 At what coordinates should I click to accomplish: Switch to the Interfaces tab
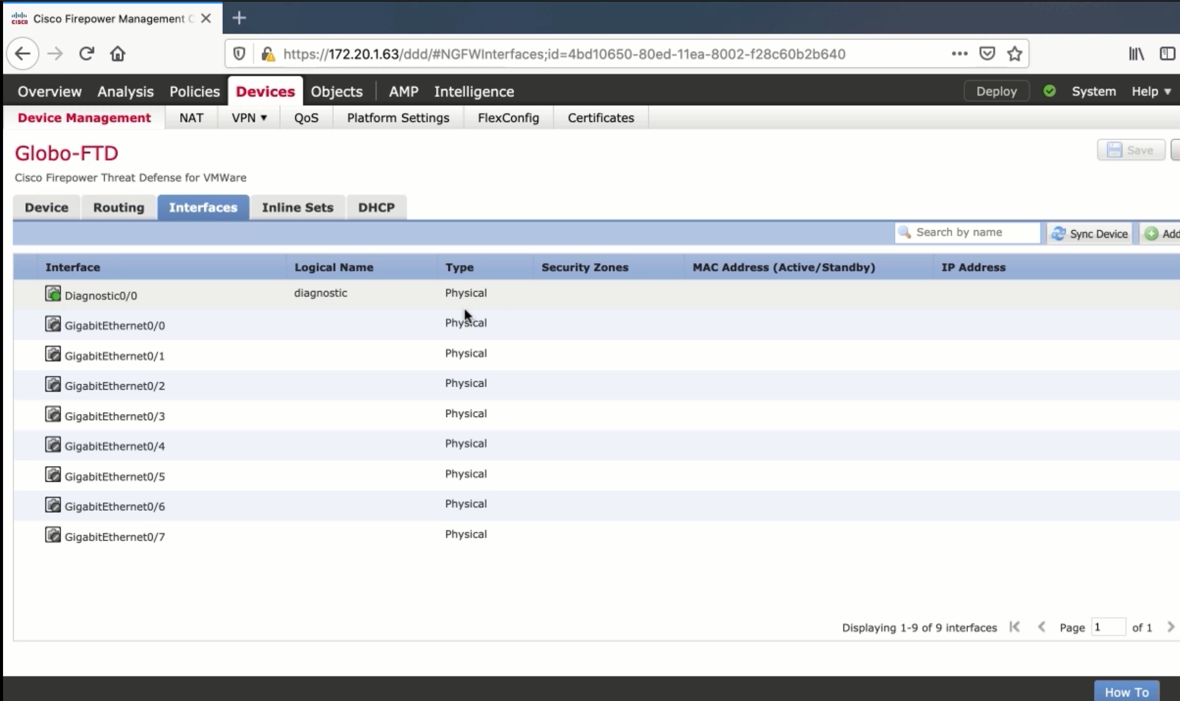203,208
